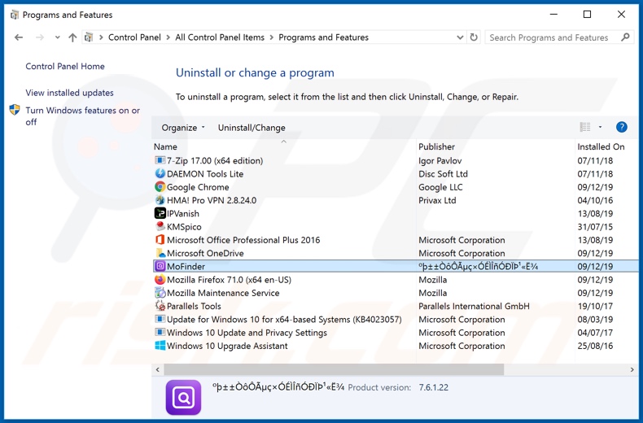Image resolution: width=643 pixels, height=423 pixels.
Task: Open the Organize dropdown menu
Action: coord(183,128)
